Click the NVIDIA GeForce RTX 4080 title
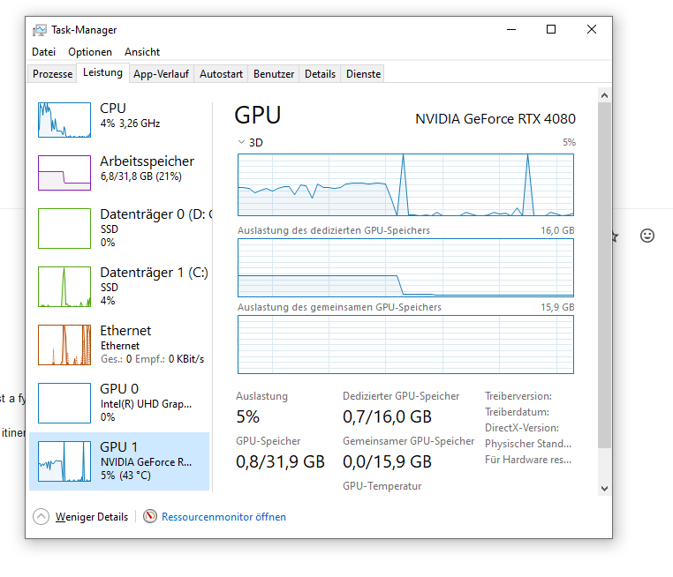The width and height of the screenshot is (673, 577). point(495,119)
